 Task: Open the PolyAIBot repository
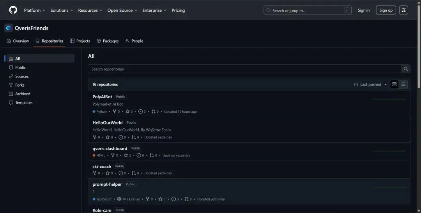pos(102,97)
